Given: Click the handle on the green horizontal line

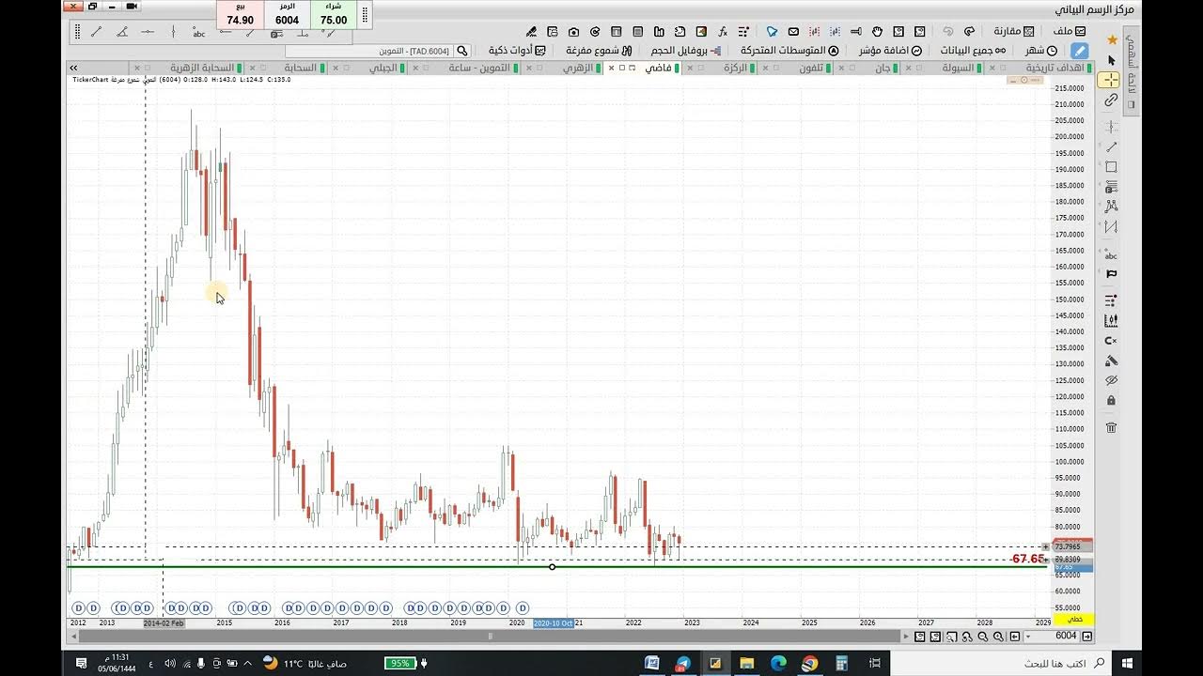Looking at the screenshot, I should tap(552, 566).
